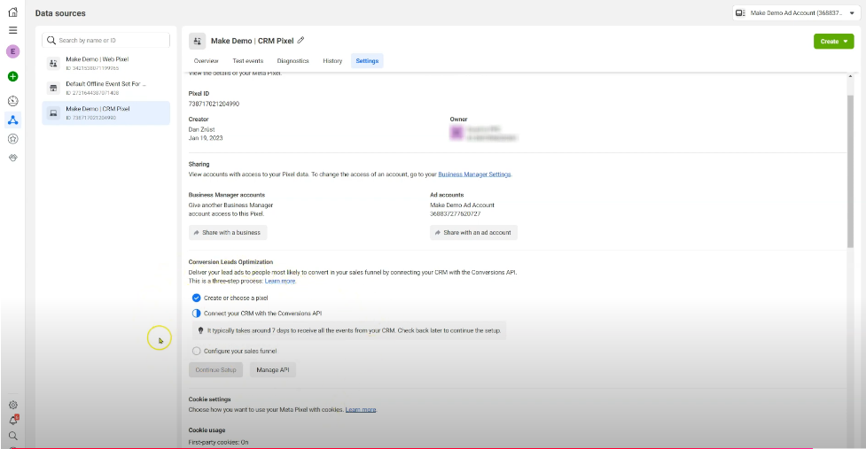Click the Manage API button
This screenshot has height=449, width=866.
273,369
